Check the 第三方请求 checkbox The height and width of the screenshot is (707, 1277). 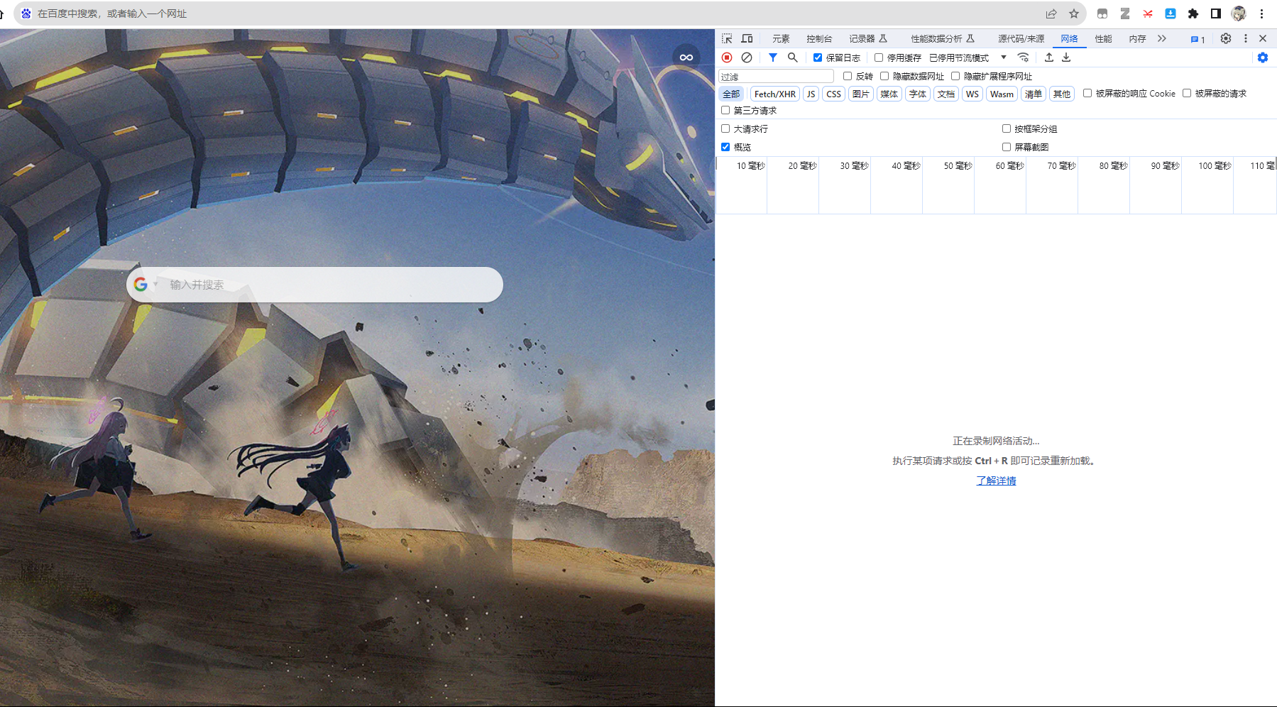tap(725, 110)
